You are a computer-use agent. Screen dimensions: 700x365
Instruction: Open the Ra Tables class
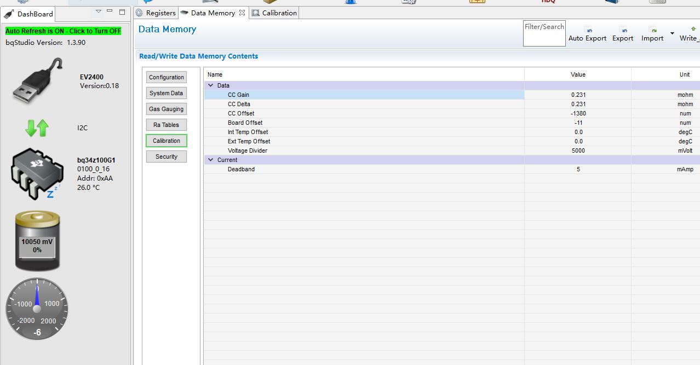click(x=167, y=125)
